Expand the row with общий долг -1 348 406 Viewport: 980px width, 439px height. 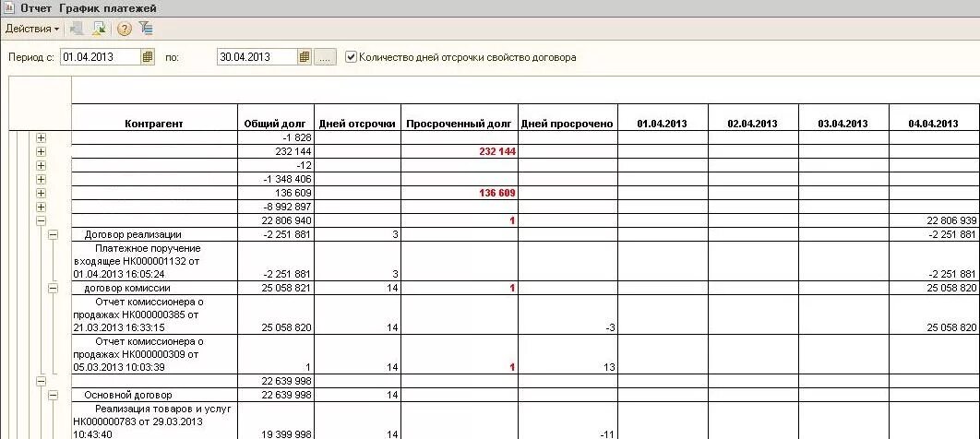pyautogui.click(x=42, y=179)
